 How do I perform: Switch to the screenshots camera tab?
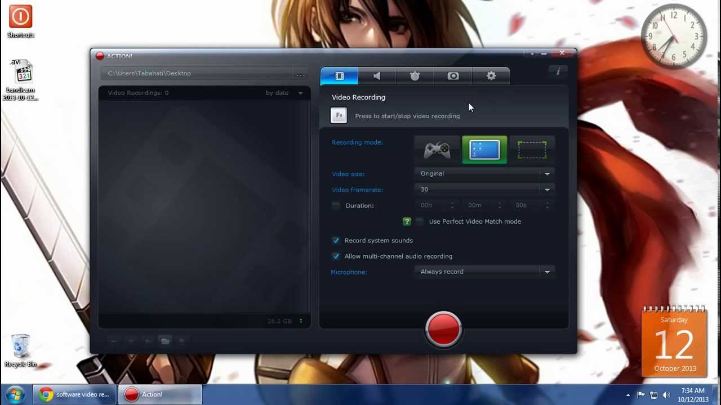[x=453, y=76]
